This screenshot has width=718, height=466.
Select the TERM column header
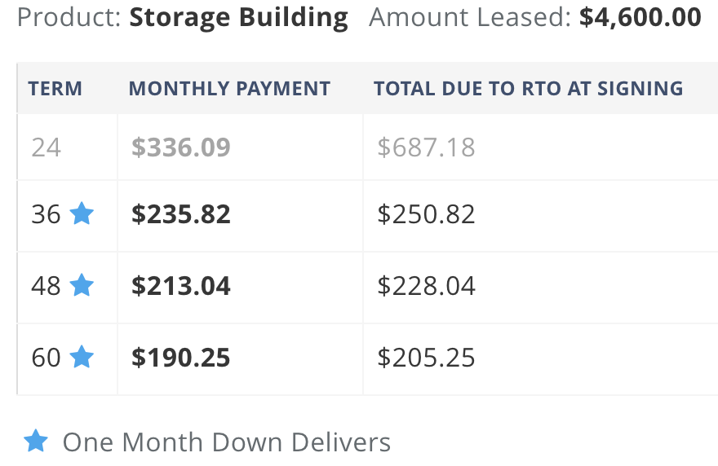click(55, 89)
